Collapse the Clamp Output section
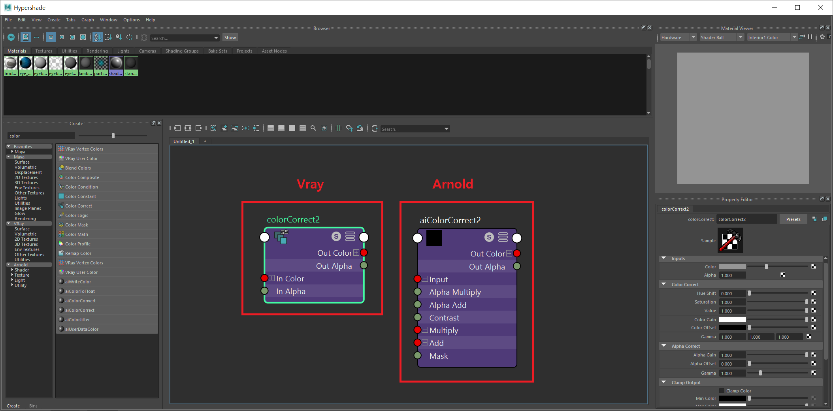This screenshot has width=833, height=411. [664, 382]
